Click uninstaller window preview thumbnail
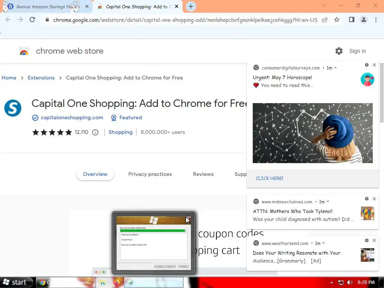Screen dimensions: 384x288 point(153,243)
